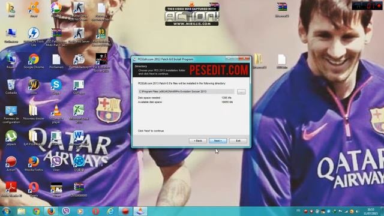
Task: Open the Nouveau dossier folder
Action: click(x=34, y=113)
